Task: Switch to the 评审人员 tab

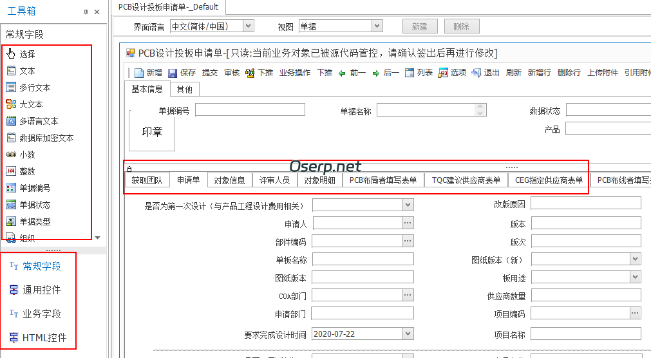Action: click(x=274, y=180)
